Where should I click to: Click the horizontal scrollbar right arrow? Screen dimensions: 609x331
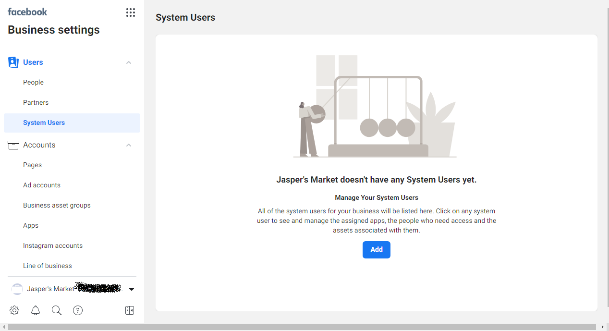(x=603, y=327)
